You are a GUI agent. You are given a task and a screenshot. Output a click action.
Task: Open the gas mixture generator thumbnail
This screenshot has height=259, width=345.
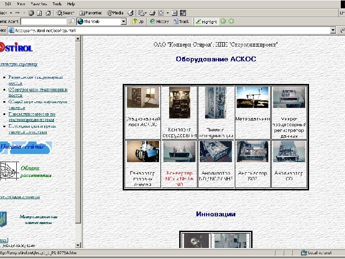pyautogui.click(x=143, y=152)
